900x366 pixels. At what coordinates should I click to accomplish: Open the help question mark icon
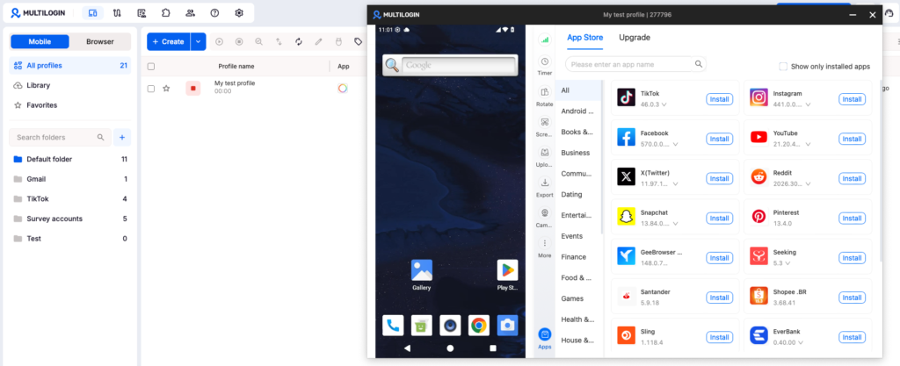click(214, 12)
